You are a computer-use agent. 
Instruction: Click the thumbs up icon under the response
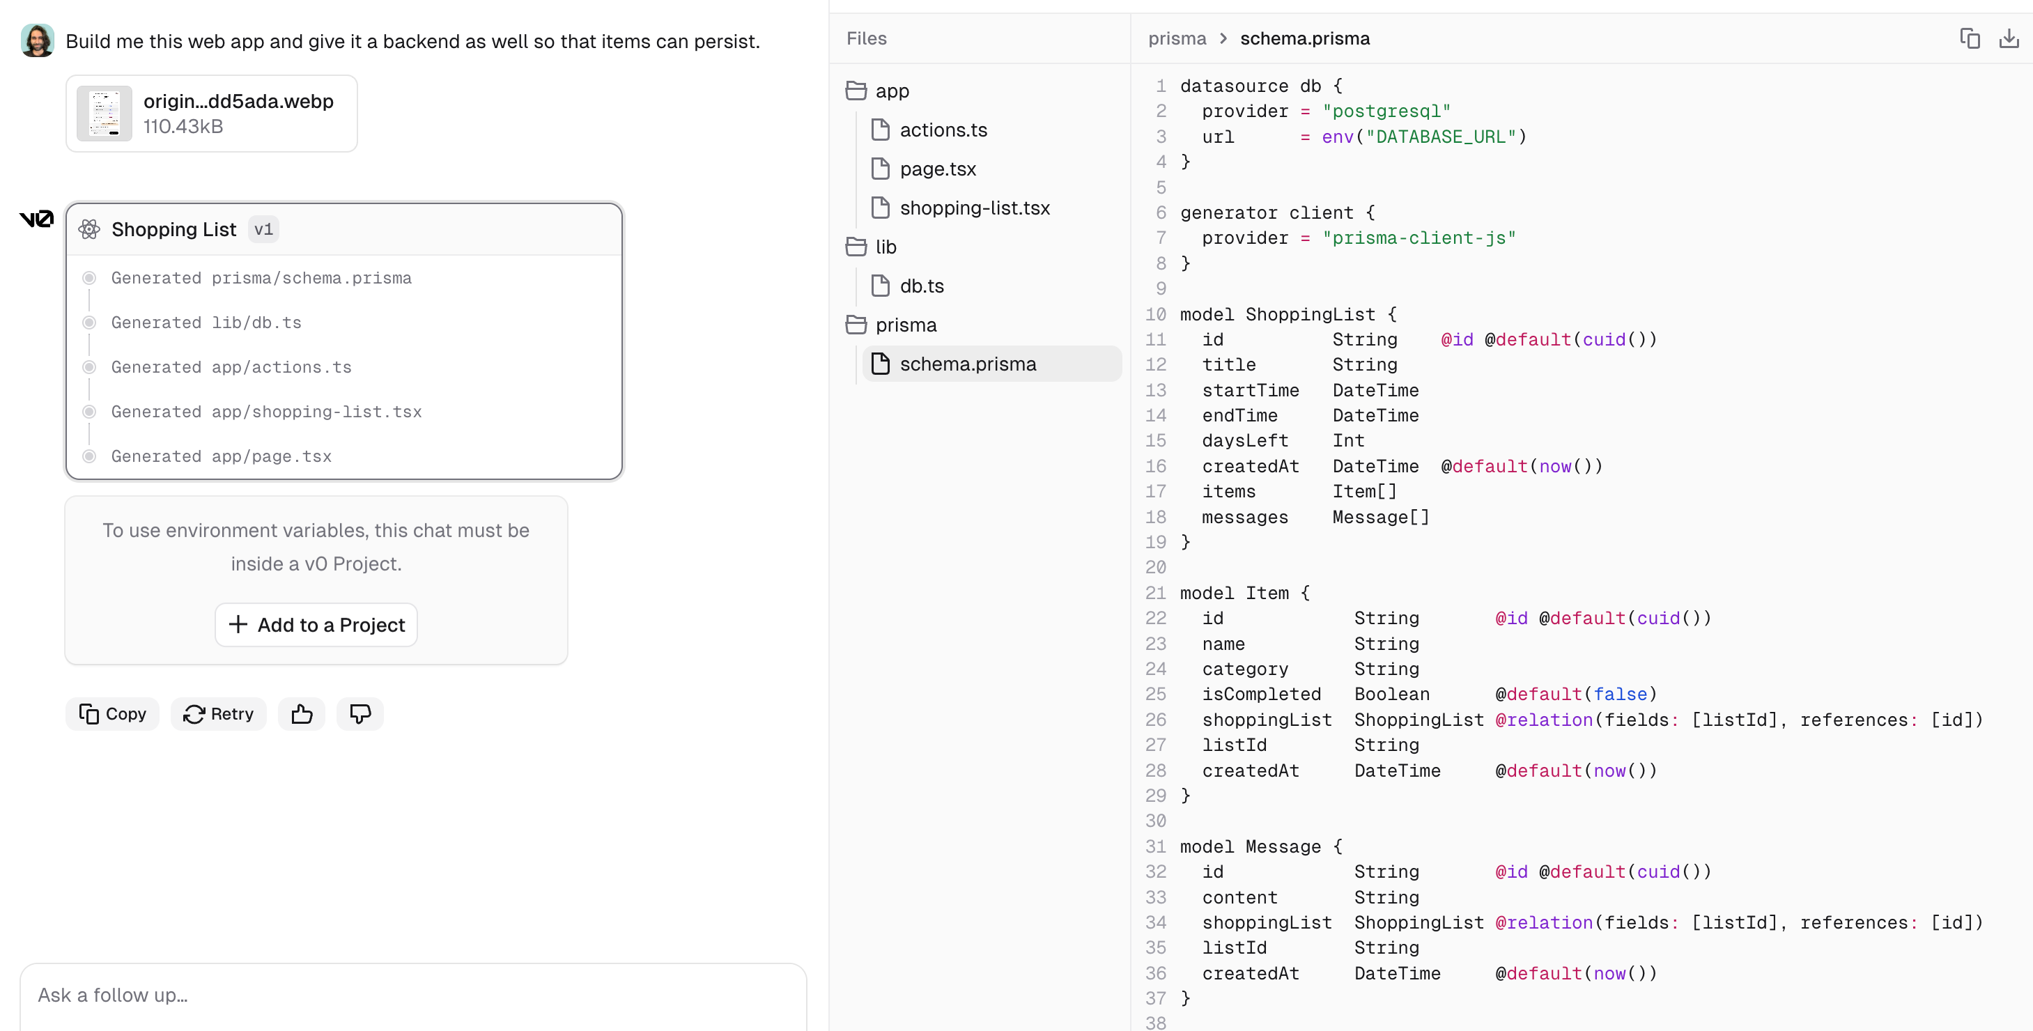coord(302,713)
